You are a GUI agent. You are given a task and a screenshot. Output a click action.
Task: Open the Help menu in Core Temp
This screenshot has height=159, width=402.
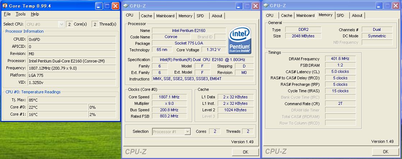point(35,14)
